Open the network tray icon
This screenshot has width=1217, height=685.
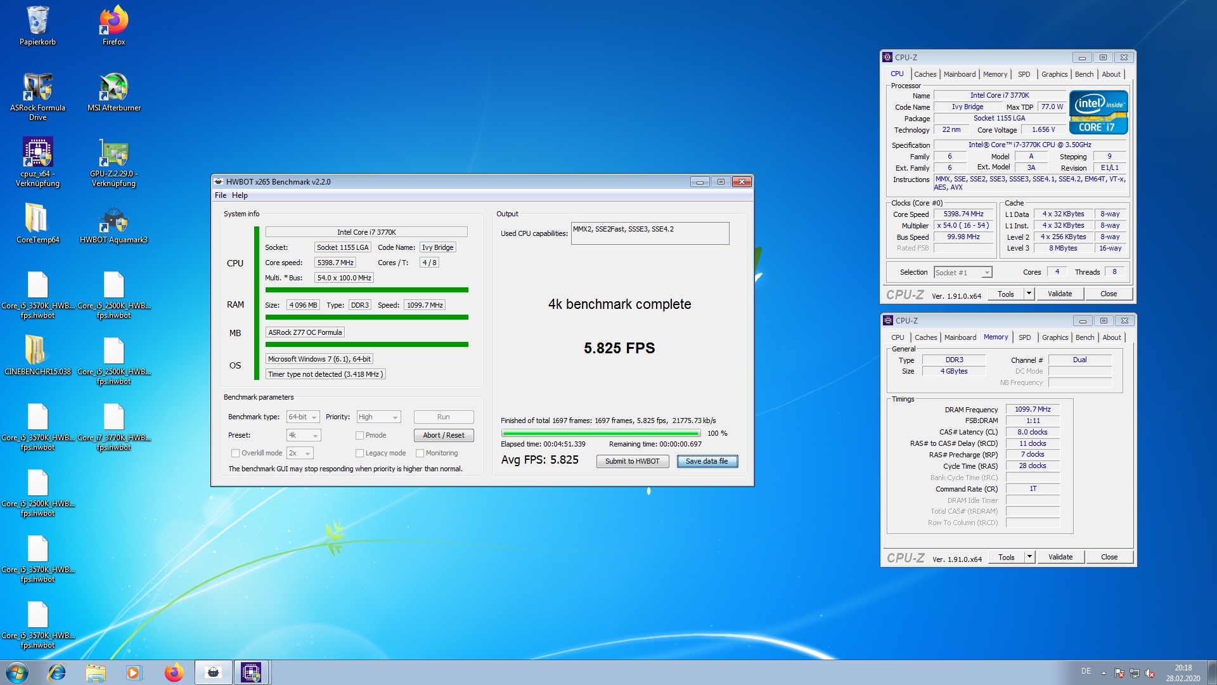(x=1135, y=673)
